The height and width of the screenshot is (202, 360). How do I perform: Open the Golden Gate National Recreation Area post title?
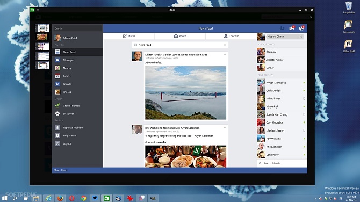[x=176, y=55]
